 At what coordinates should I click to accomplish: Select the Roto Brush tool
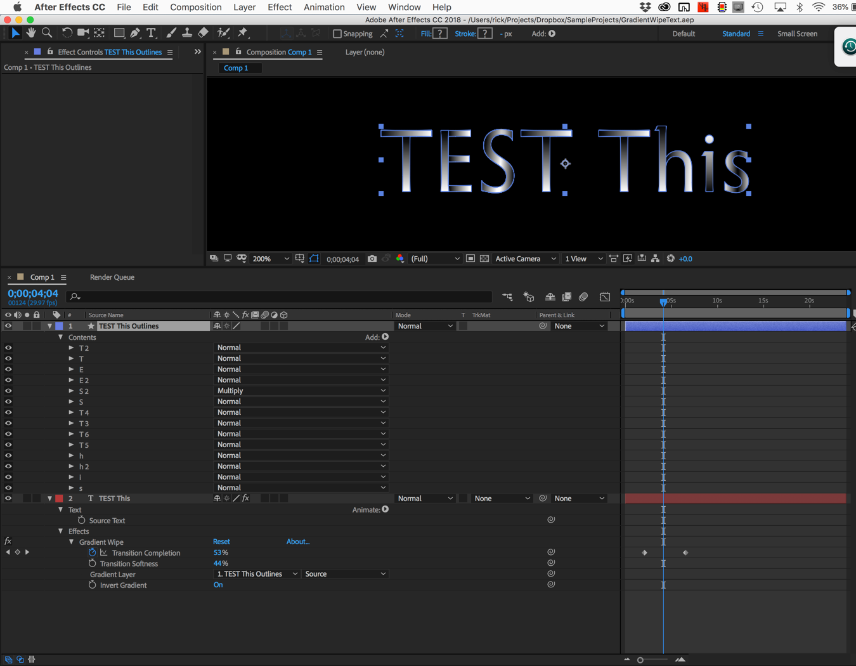223,33
